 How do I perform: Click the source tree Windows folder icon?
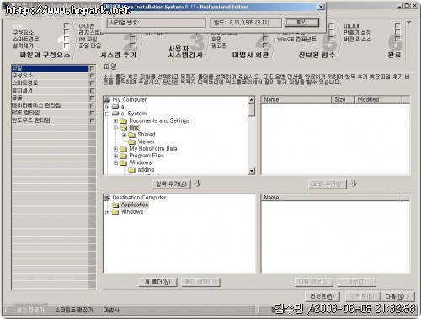click(x=124, y=163)
